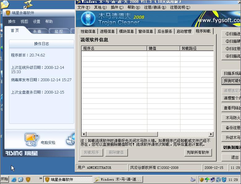Click the ③扫注册 button
Screen dimensions: 241x184
click(231, 49)
